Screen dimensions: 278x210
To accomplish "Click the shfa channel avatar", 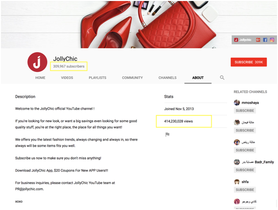I will 237,182.
